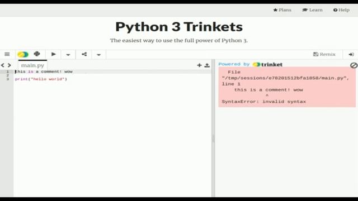Click the share icon
Viewport: 358px width, 201px height.
(84, 54)
